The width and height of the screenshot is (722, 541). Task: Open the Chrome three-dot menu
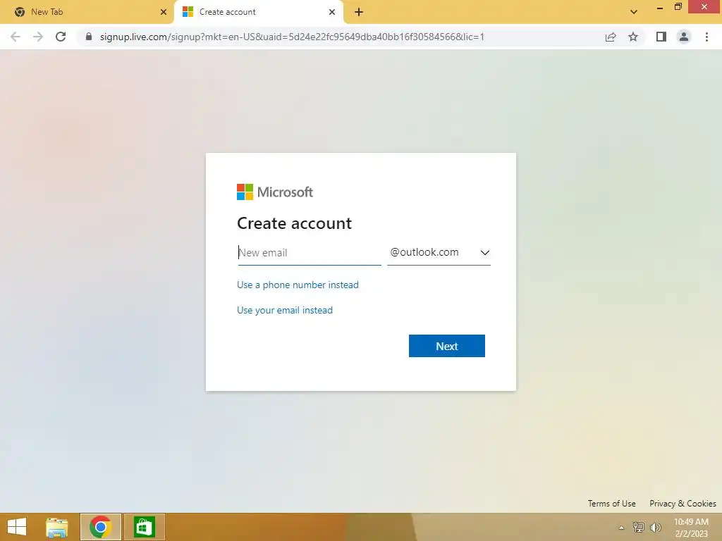coord(706,37)
